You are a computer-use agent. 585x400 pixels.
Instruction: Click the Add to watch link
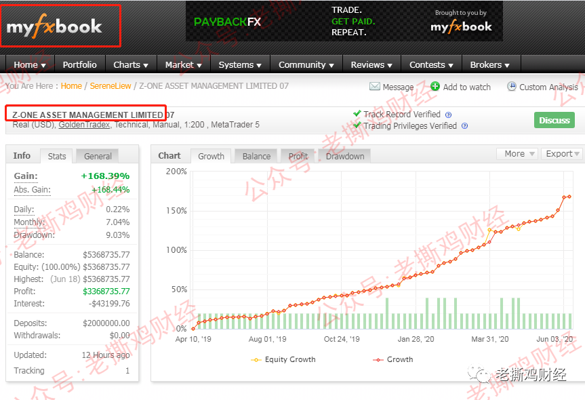(x=467, y=87)
